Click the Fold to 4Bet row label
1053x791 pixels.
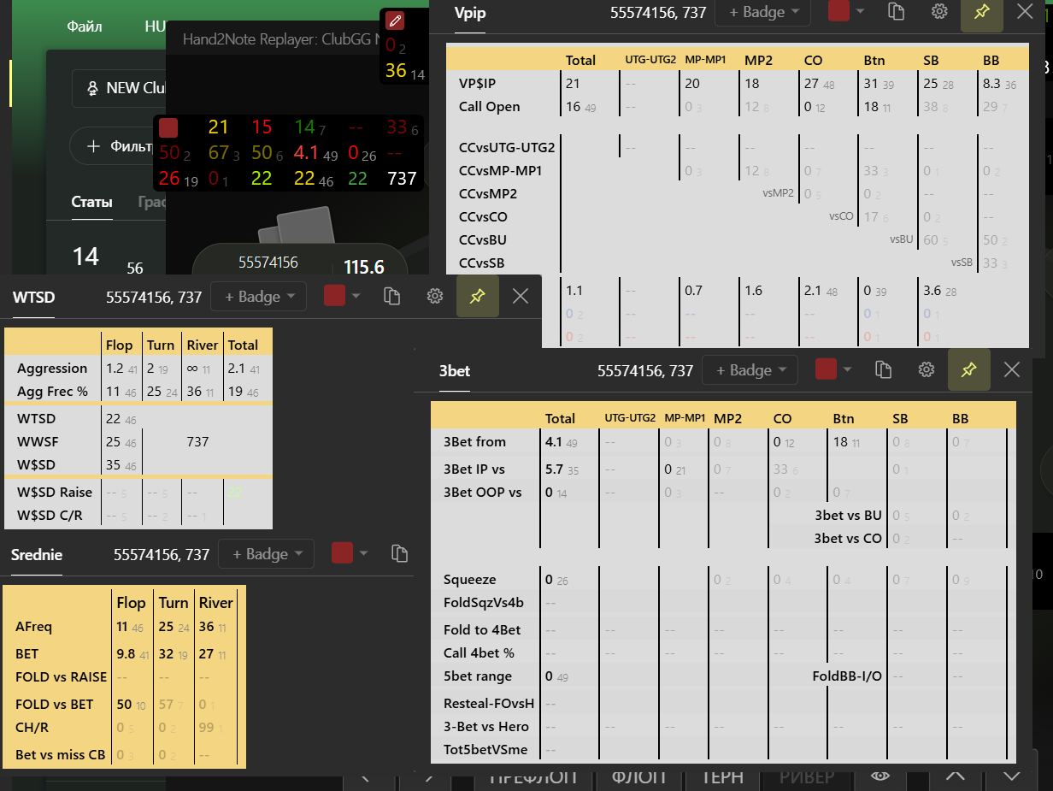coord(482,630)
